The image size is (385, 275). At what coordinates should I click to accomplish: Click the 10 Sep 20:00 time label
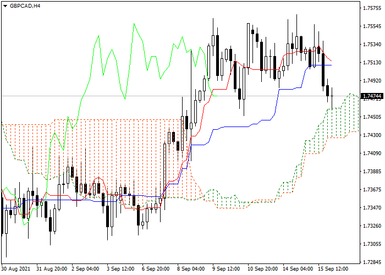[x=262, y=269]
